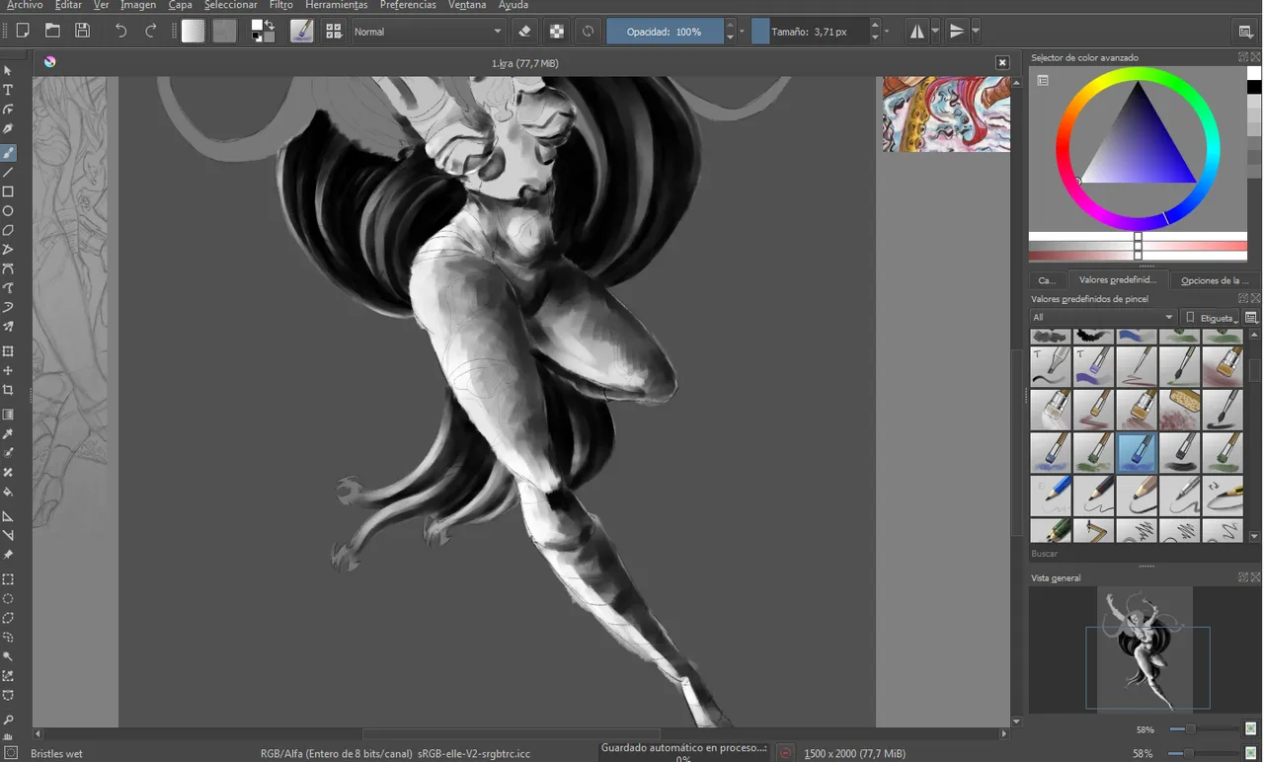Select the blue pencil brush preset
This screenshot has height=762, width=1264.
(x=1051, y=495)
